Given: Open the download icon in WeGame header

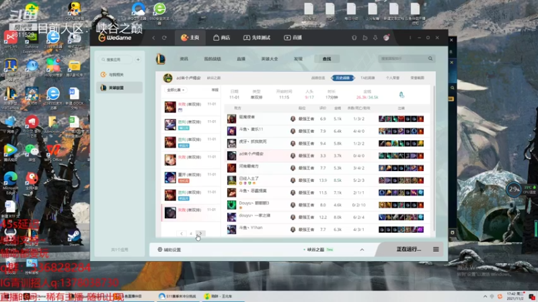Looking at the screenshot, I should click(x=375, y=38).
